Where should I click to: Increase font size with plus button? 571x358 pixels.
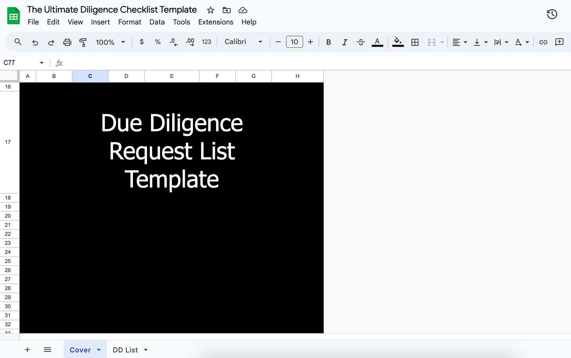click(310, 42)
